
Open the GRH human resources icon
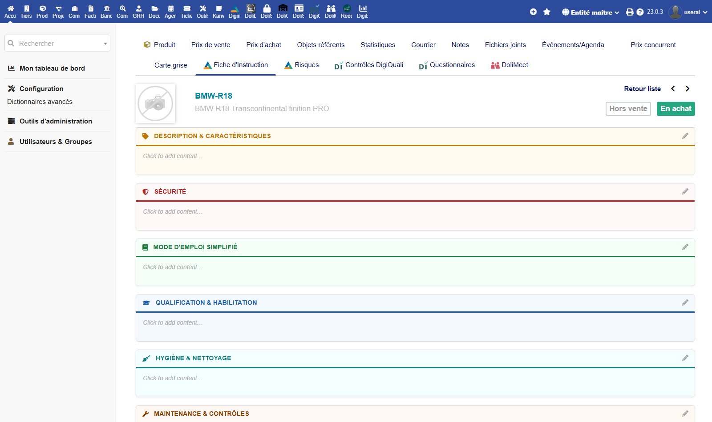pos(138,12)
